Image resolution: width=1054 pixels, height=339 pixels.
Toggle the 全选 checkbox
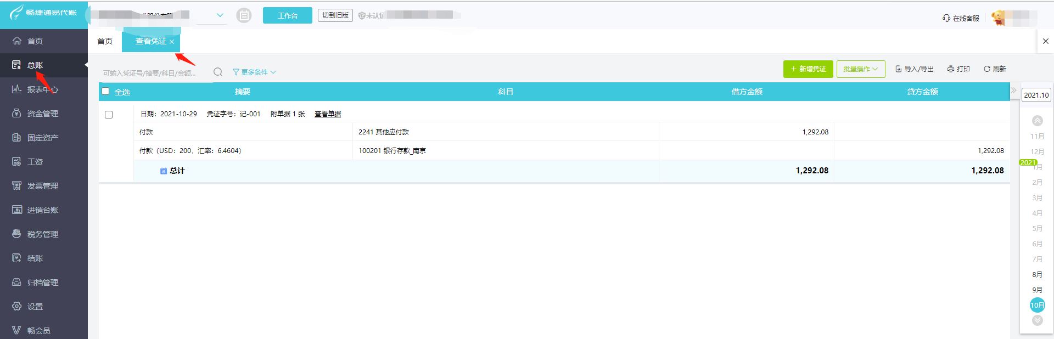pos(105,91)
